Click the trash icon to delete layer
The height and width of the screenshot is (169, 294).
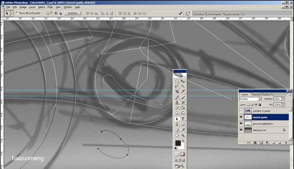(286, 143)
